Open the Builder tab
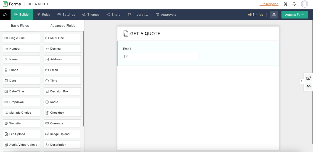 pyautogui.click(x=22, y=14)
